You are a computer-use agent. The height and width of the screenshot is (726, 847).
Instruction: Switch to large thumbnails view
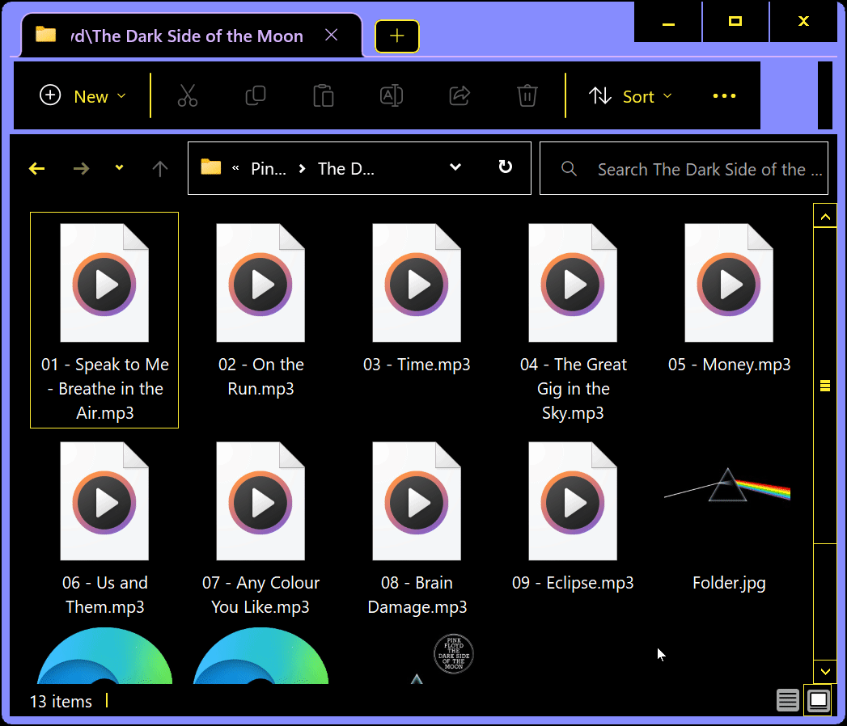coord(818,700)
